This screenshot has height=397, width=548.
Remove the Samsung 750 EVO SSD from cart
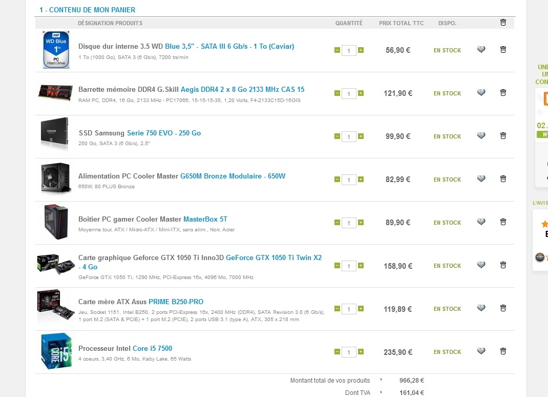click(x=503, y=135)
